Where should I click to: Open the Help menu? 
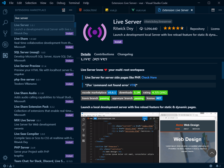coord(86,3)
